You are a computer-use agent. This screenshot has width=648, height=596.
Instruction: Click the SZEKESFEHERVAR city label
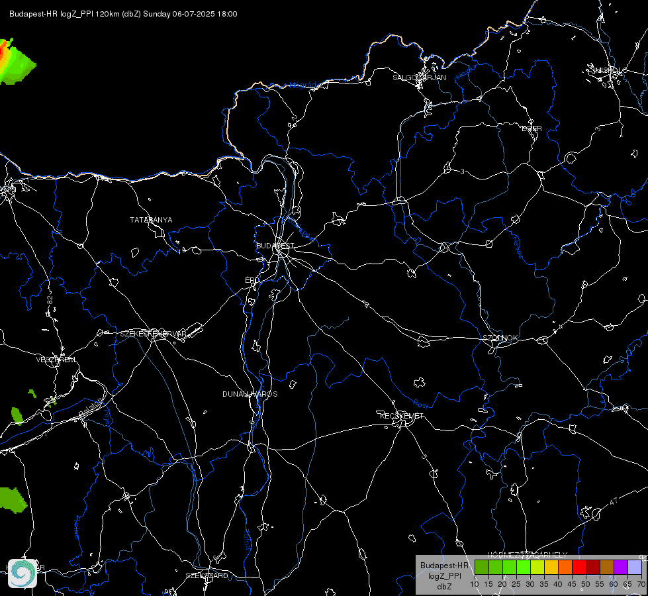(x=154, y=334)
